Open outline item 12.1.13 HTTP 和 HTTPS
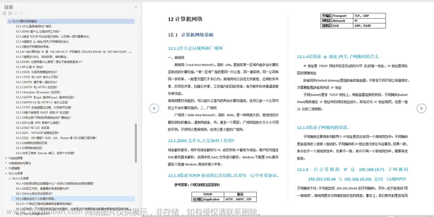Screen dimensions: 434x217 coord(36,87)
